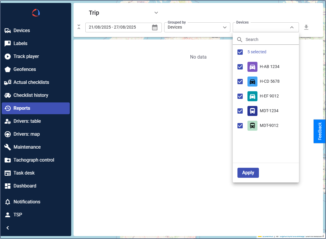The image size is (326, 239).
Task: Open the Grouped by dropdown
Action: point(197,27)
